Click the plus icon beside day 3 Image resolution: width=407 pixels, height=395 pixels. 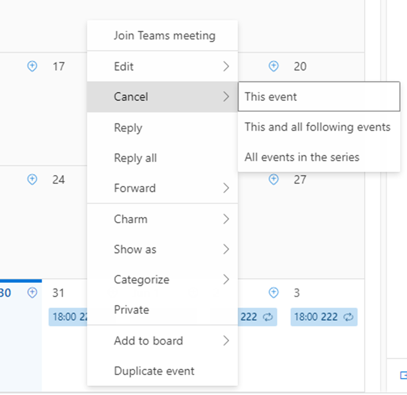coord(273,292)
